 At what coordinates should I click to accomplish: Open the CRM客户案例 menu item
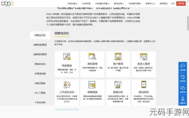click(x=135, y=3)
